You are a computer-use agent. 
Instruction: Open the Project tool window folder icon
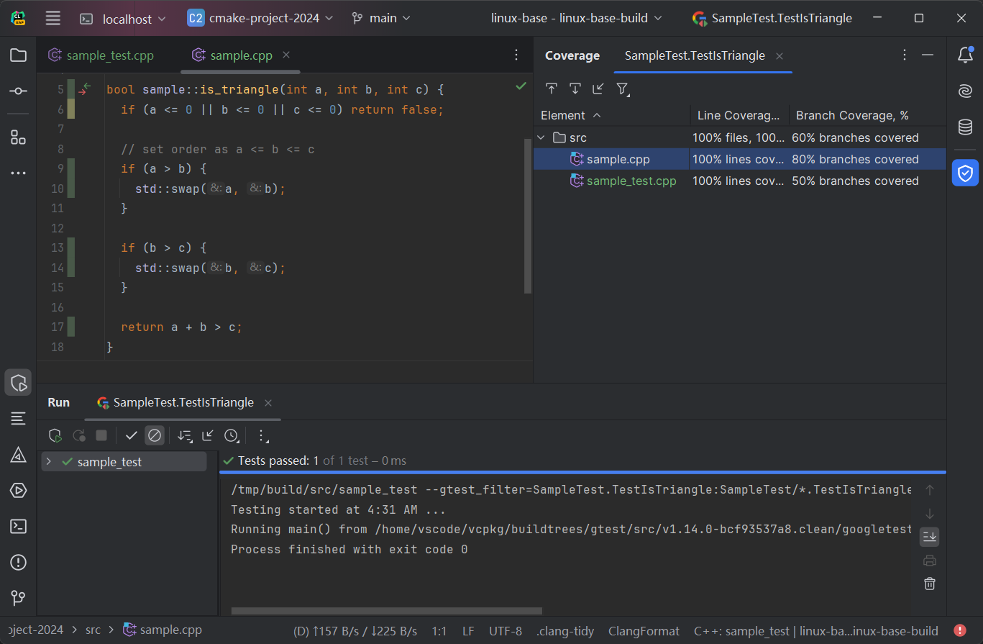click(x=18, y=55)
